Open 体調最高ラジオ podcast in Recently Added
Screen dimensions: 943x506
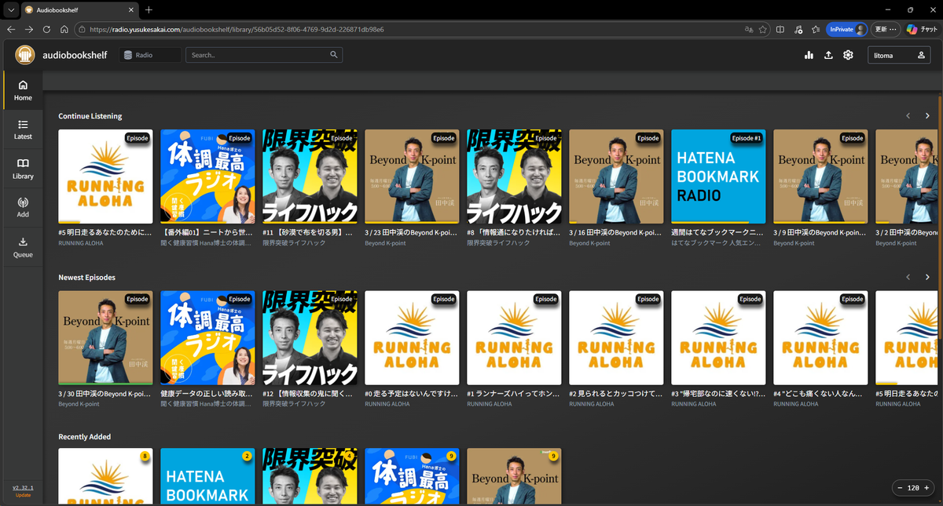point(412,477)
